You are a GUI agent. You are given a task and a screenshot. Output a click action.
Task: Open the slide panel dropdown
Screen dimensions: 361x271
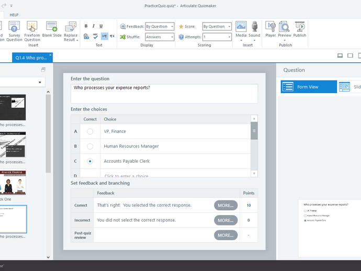(x=40, y=82)
